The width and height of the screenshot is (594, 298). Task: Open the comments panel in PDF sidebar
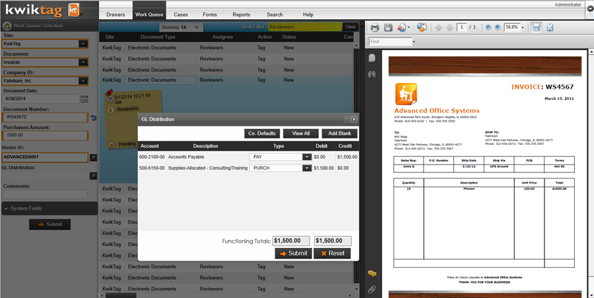[x=372, y=274]
